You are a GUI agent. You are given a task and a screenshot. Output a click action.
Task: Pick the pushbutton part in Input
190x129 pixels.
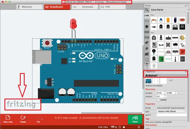pyautogui.click(x=168, y=45)
